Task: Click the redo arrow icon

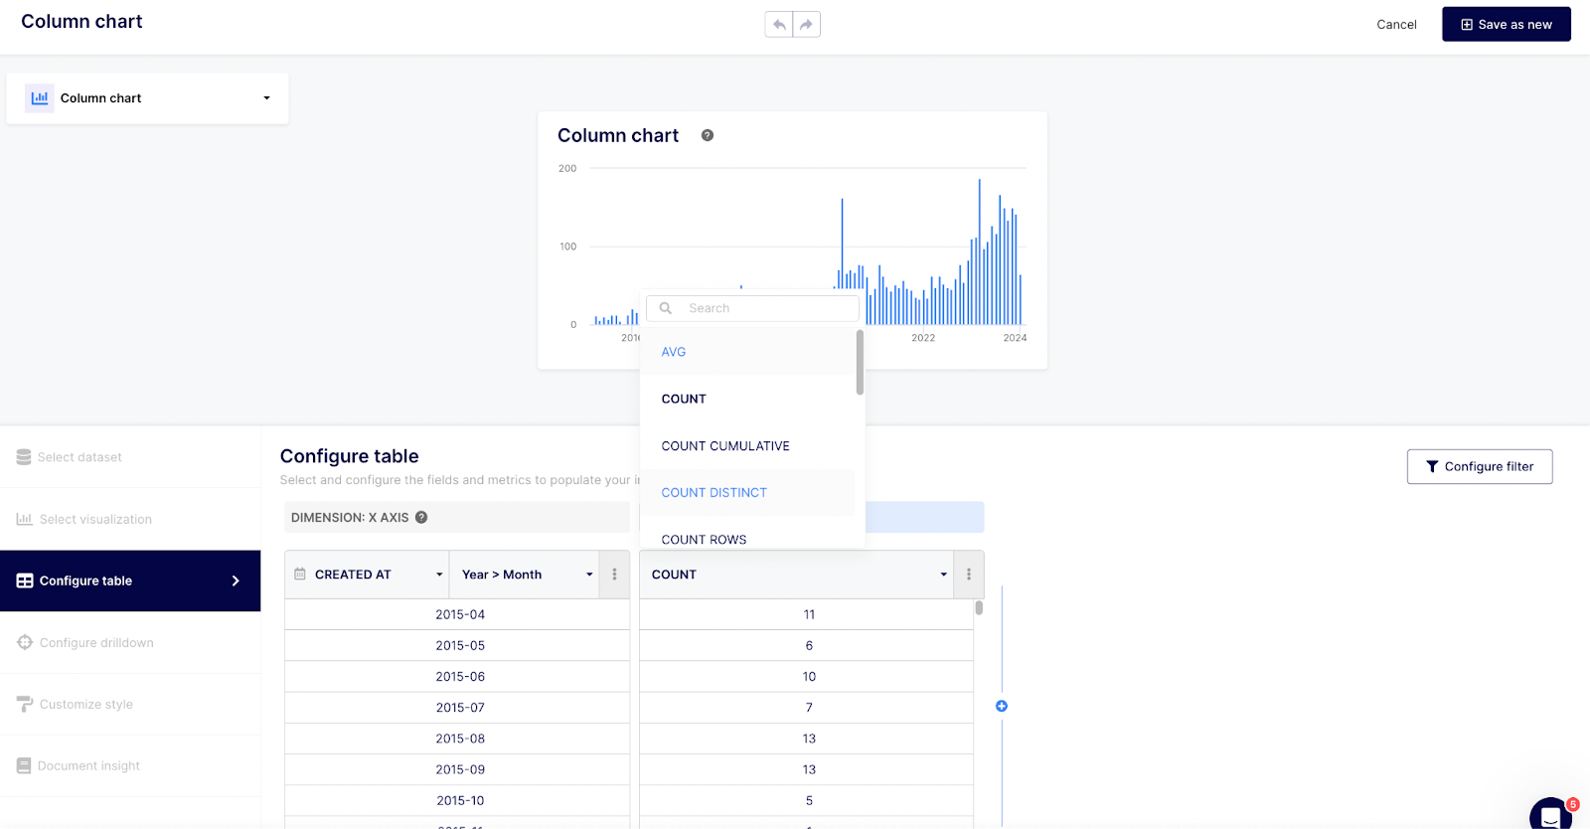Action: click(x=806, y=25)
